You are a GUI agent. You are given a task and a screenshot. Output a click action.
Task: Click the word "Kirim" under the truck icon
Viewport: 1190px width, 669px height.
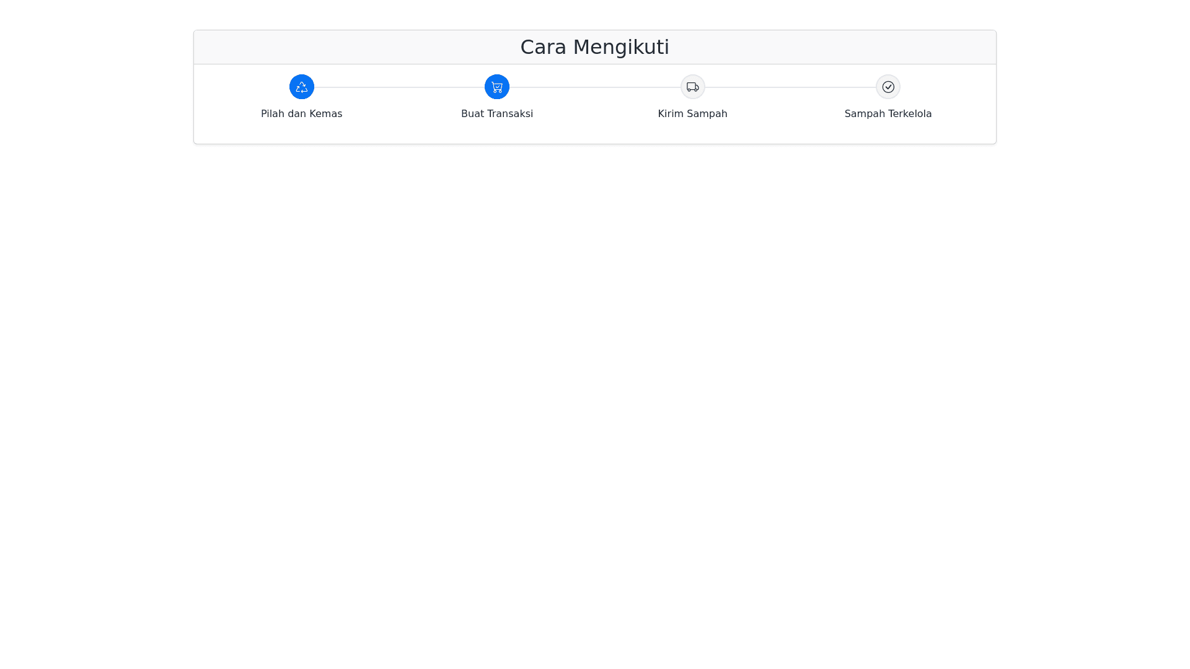[x=670, y=114]
